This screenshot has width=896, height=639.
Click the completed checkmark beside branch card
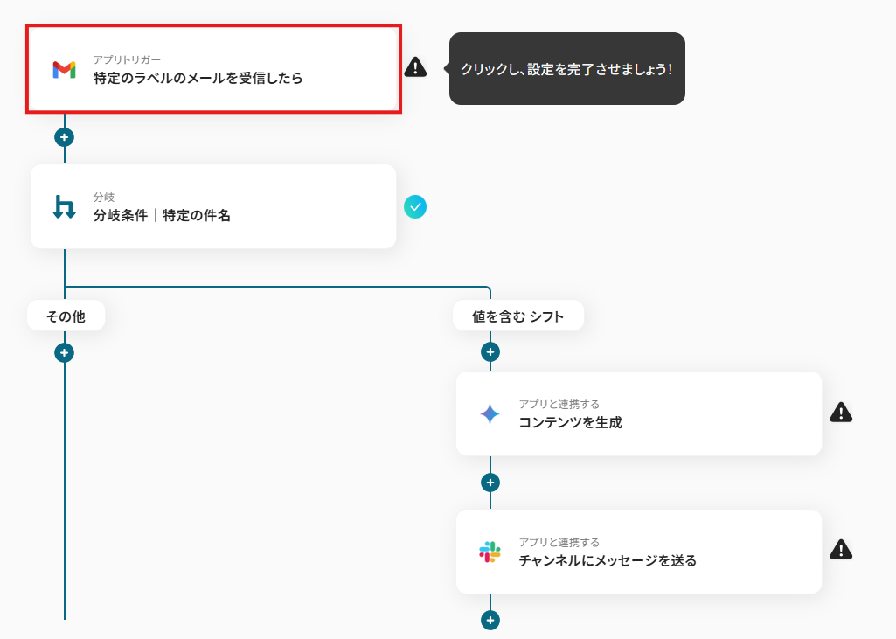point(415,207)
